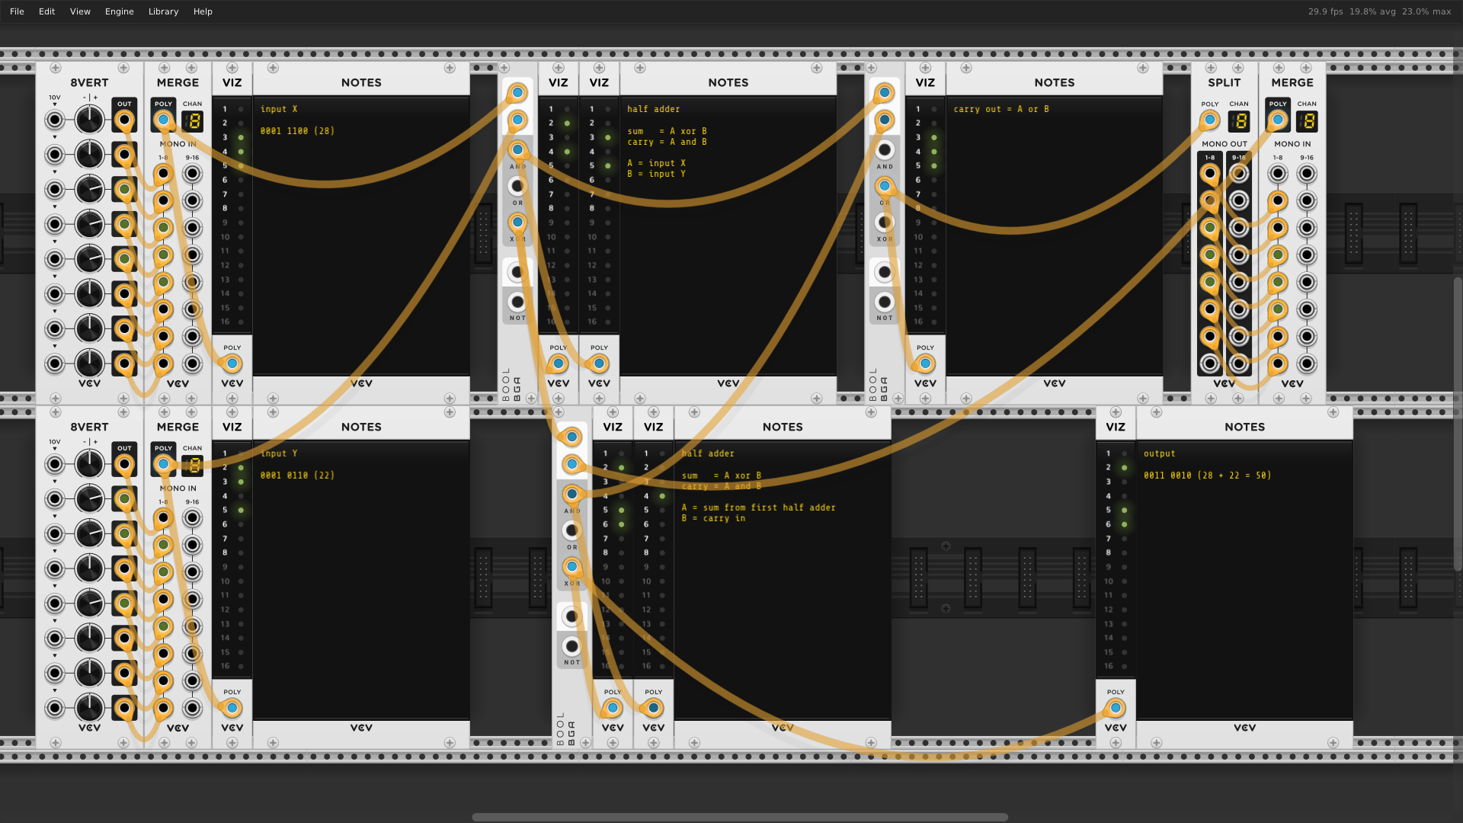The image size is (1463, 823).
Task: Open the View menu
Action: pyautogui.click(x=80, y=11)
